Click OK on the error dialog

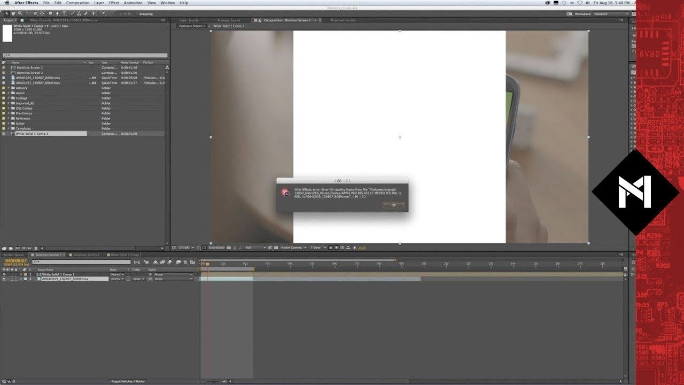pyautogui.click(x=393, y=205)
